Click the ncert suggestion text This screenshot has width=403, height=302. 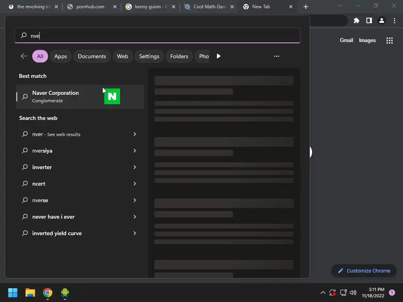tap(39, 184)
